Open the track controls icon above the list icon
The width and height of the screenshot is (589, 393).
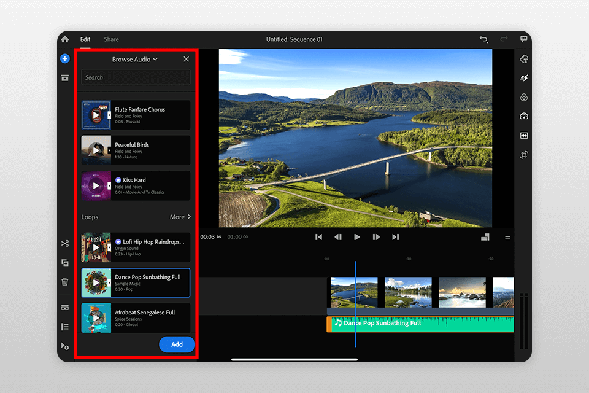(65, 308)
